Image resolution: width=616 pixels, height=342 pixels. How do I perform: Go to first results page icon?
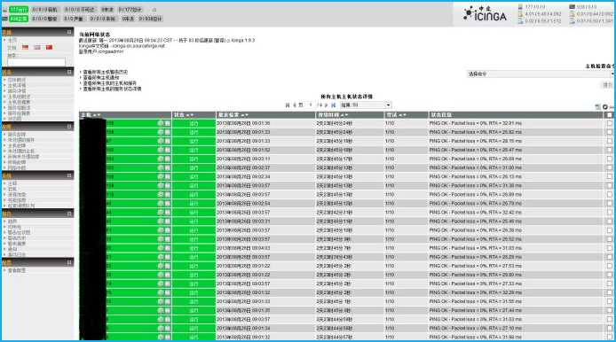point(288,105)
